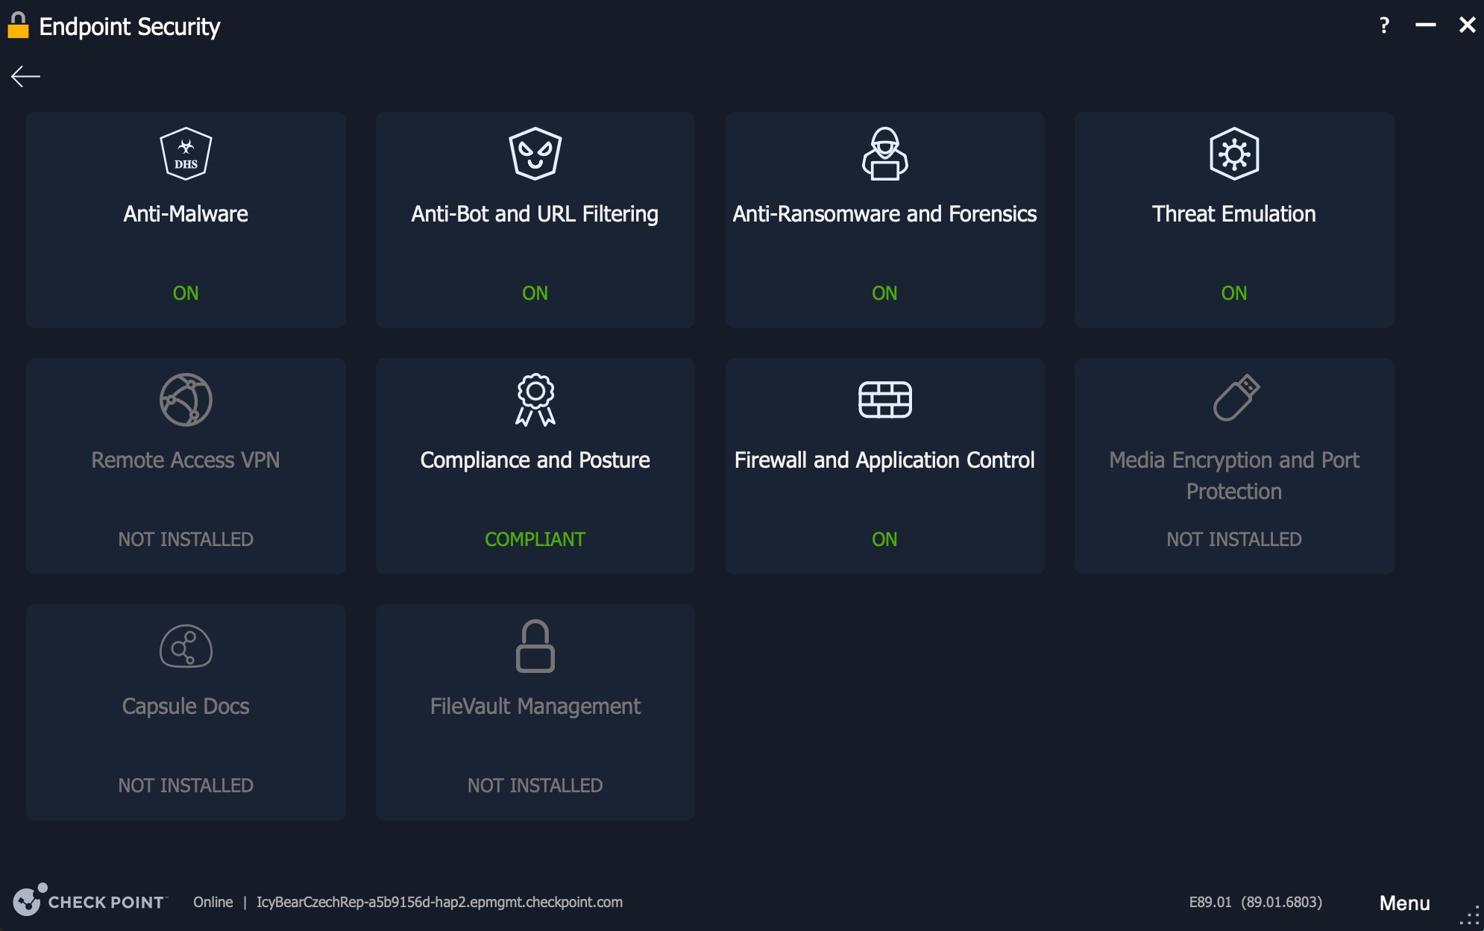Click the E89.01 version number
Screen dimensions: 1484x931
coord(1210,902)
